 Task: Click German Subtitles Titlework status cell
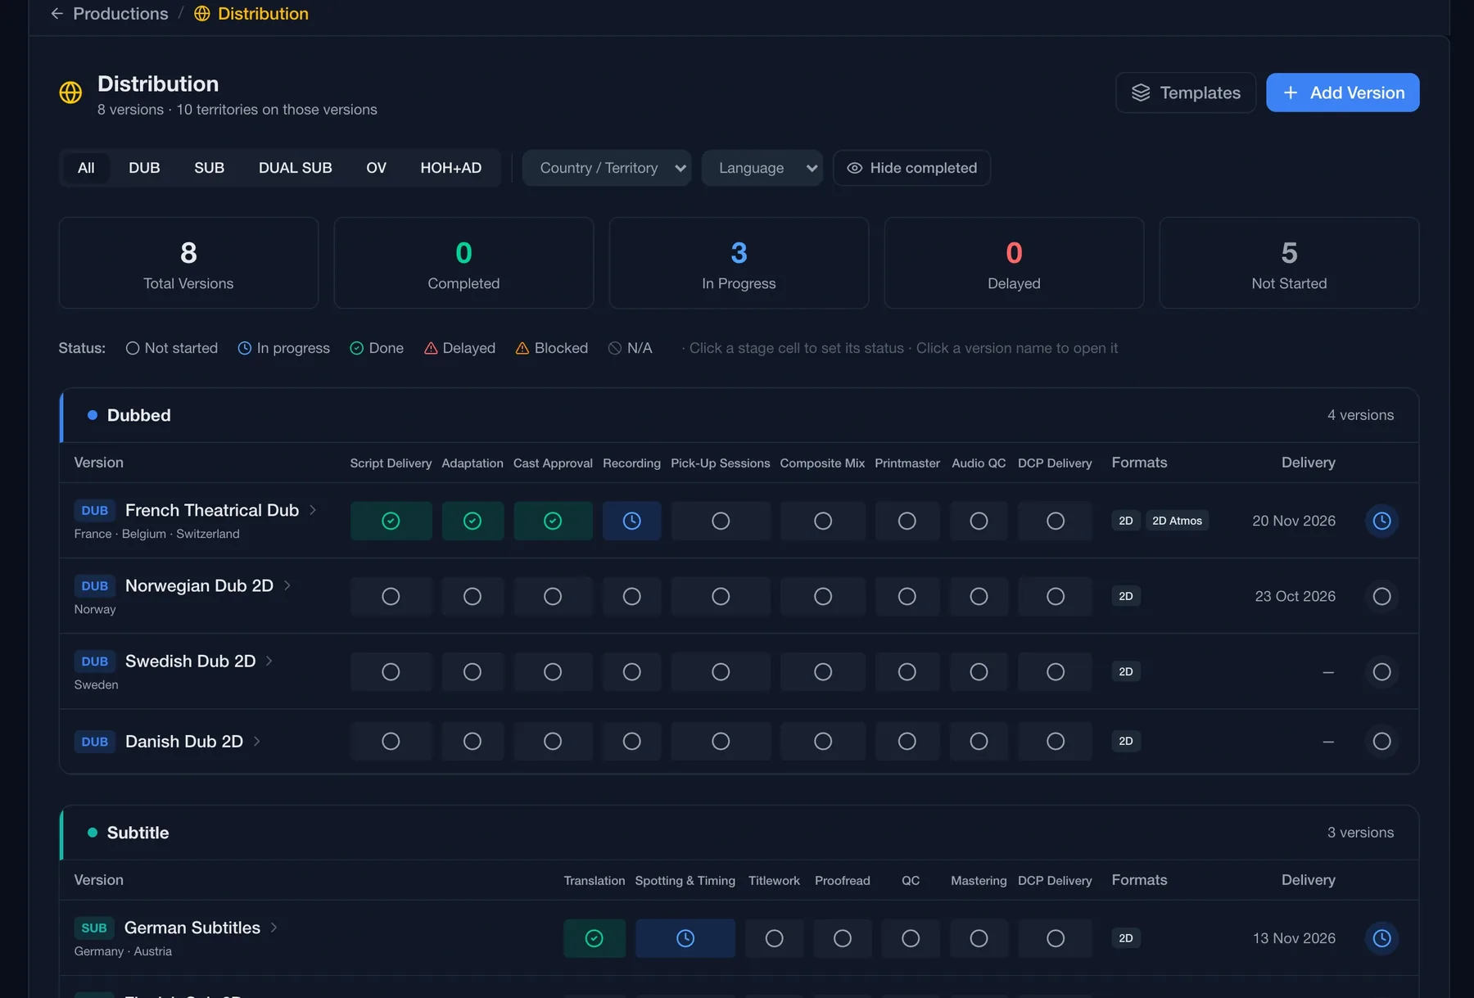click(x=774, y=938)
